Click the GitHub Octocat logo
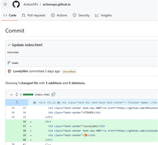This screenshot has width=158, height=145. (16, 4)
